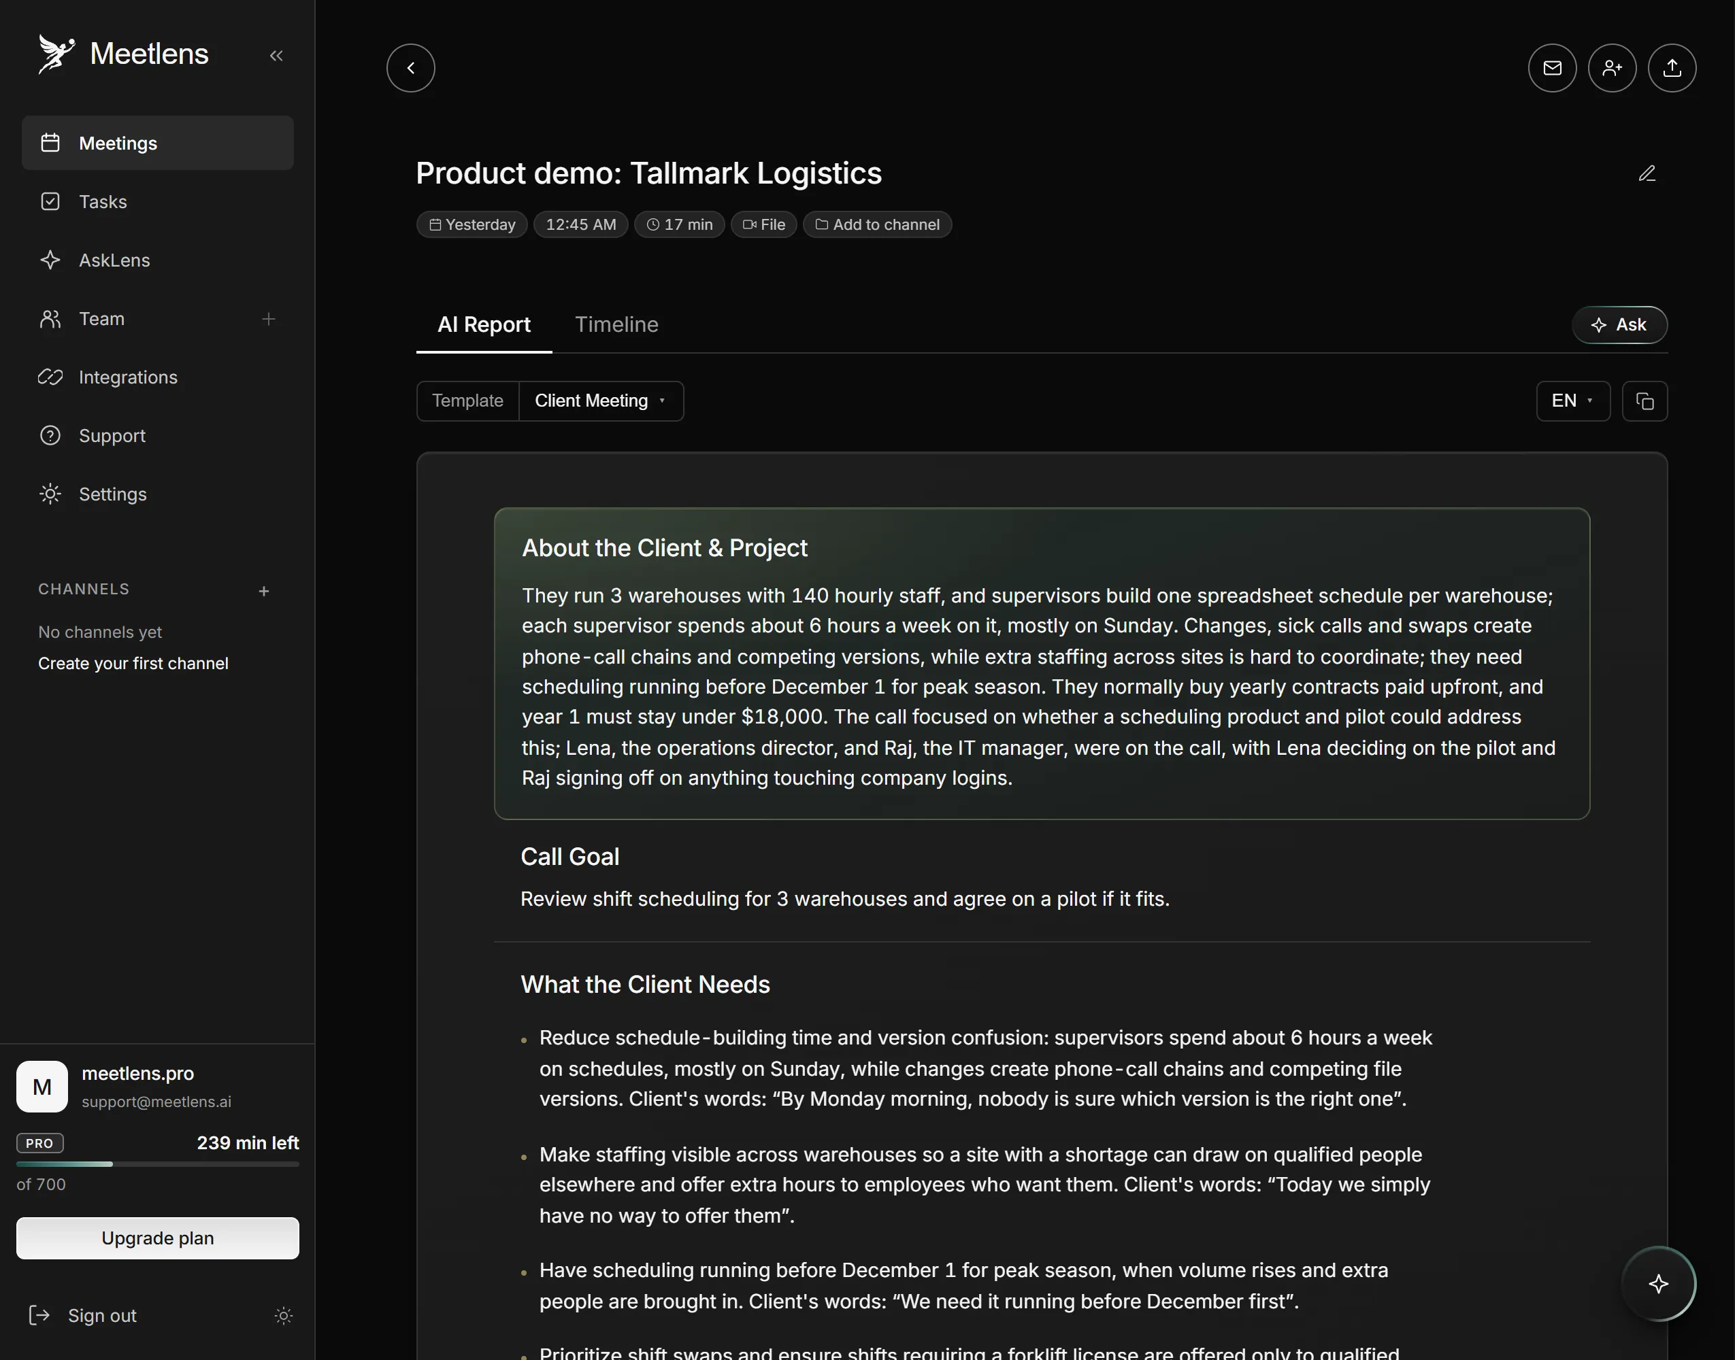1735x1360 pixels.
Task: Click the Ask button
Action: 1619,325
